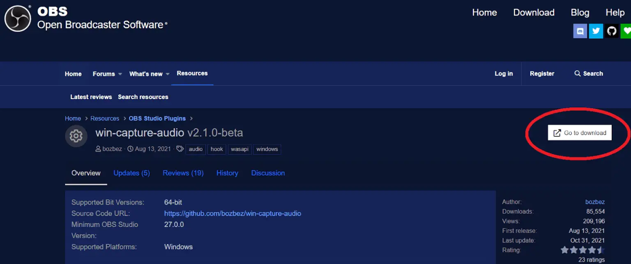Image resolution: width=631 pixels, height=264 pixels.
Task: Open the Twitter icon link
Action: pyautogui.click(x=596, y=31)
